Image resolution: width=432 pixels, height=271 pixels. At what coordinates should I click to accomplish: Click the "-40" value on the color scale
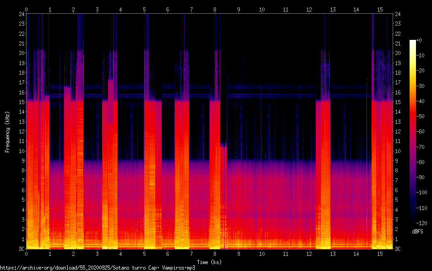(420, 101)
